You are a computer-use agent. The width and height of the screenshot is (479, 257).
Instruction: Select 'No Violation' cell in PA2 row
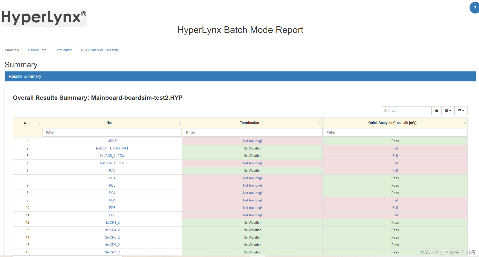[x=252, y=170]
